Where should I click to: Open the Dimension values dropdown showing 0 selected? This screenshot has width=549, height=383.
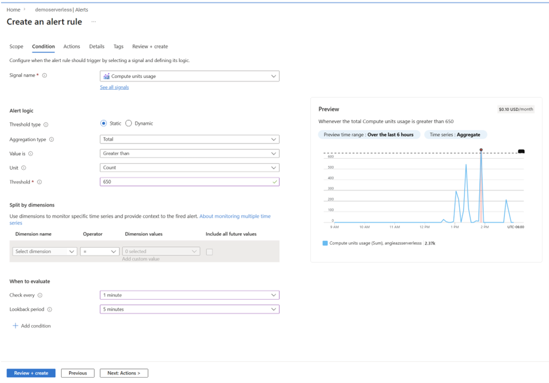coord(161,251)
